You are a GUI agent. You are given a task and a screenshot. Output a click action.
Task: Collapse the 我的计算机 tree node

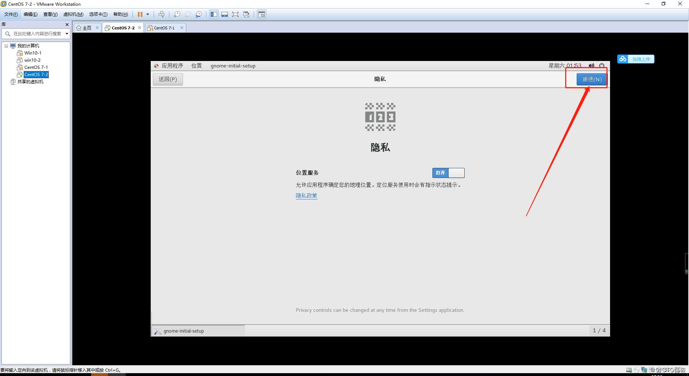pos(6,46)
